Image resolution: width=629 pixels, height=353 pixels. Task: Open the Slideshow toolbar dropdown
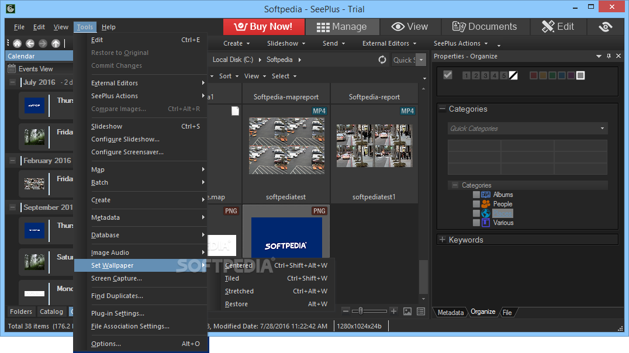click(x=286, y=43)
